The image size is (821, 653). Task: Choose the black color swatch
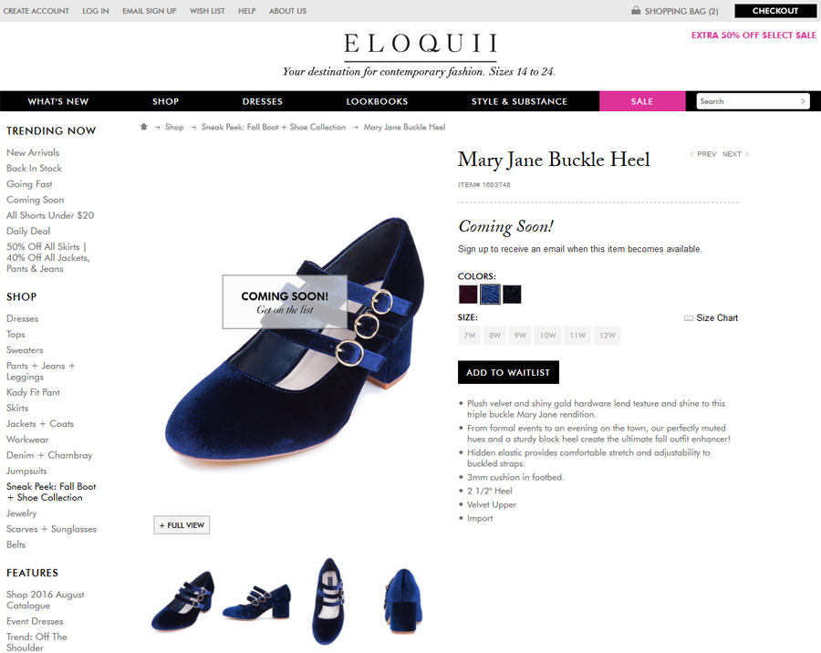point(512,295)
